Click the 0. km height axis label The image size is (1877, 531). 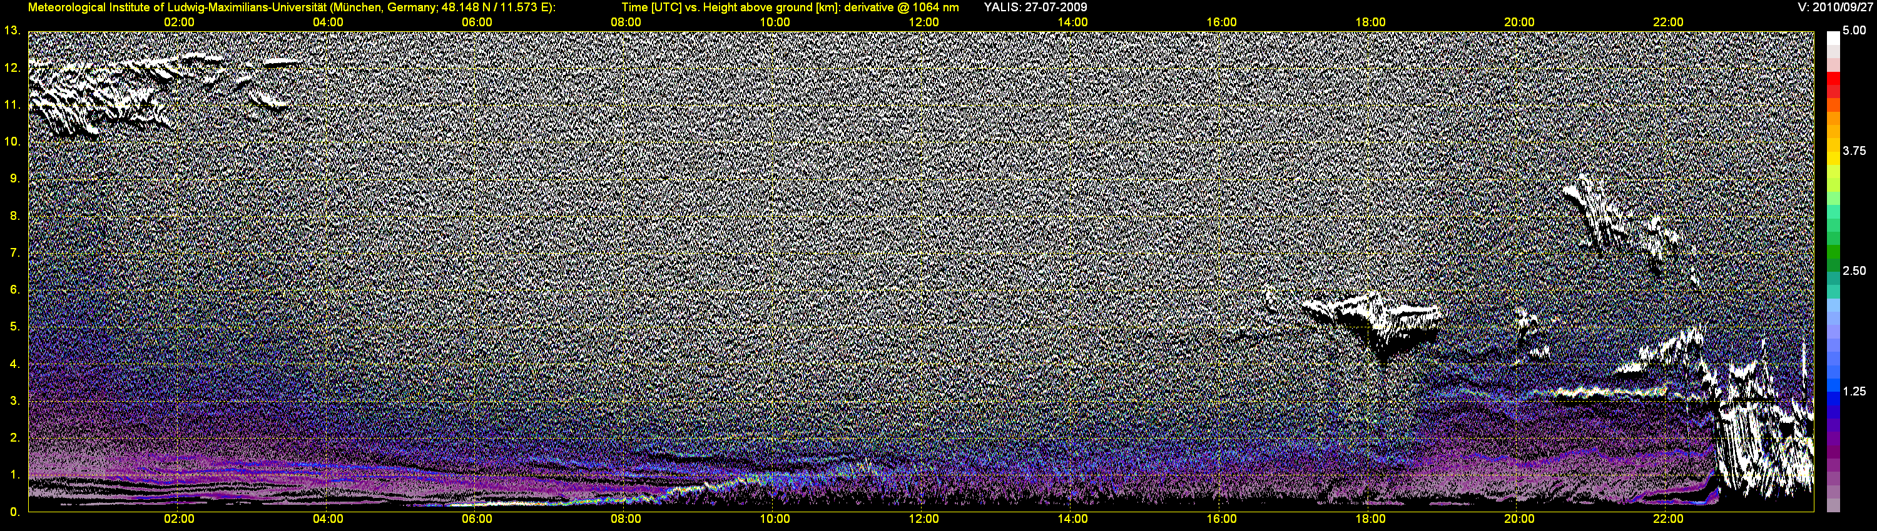coord(14,512)
